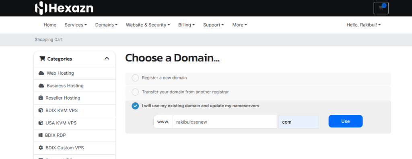Click the briefcase icon beside Reseller Hosting
Screen dimensions: 412x159
pyautogui.click(x=41, y=98)
